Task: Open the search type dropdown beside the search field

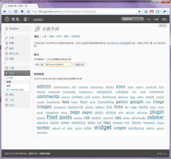Action: (42, 64)
